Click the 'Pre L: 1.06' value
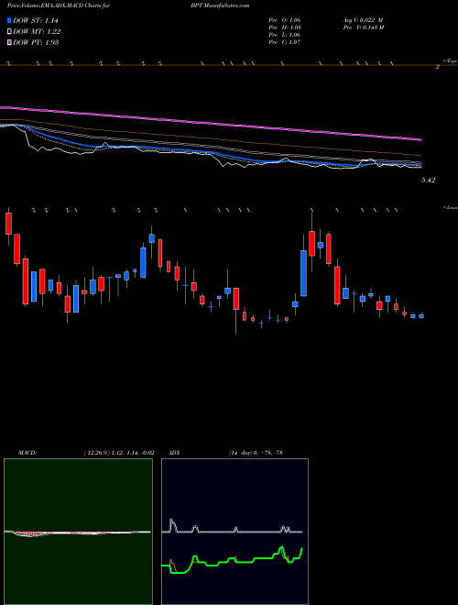The height and width of the screenshot is (605, 458). (x=285, y=35)
